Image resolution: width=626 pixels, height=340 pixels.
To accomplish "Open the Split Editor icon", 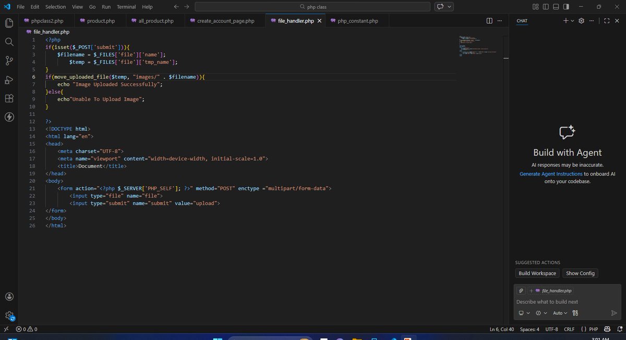I will coord(489,20).
